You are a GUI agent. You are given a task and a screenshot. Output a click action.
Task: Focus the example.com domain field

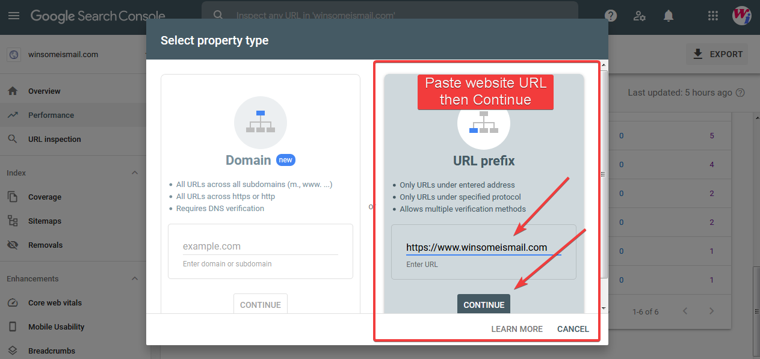point(261,247)
